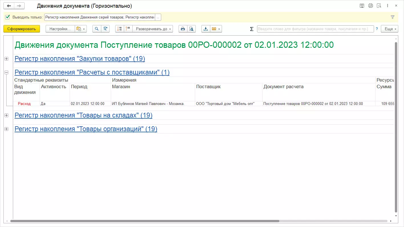Send report by email envelope icon
Image resolution: width=404 pixels, height=227 pixels.
click(x=213, y=29)
